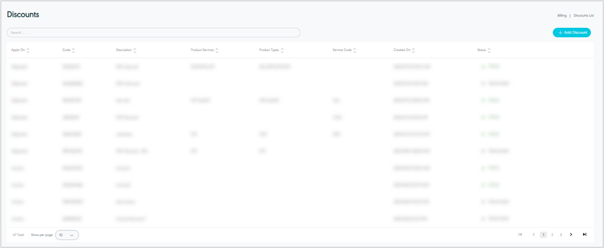Sort table by Apply On column
This screenshot has height=248, width=604.
pos(28,50)
